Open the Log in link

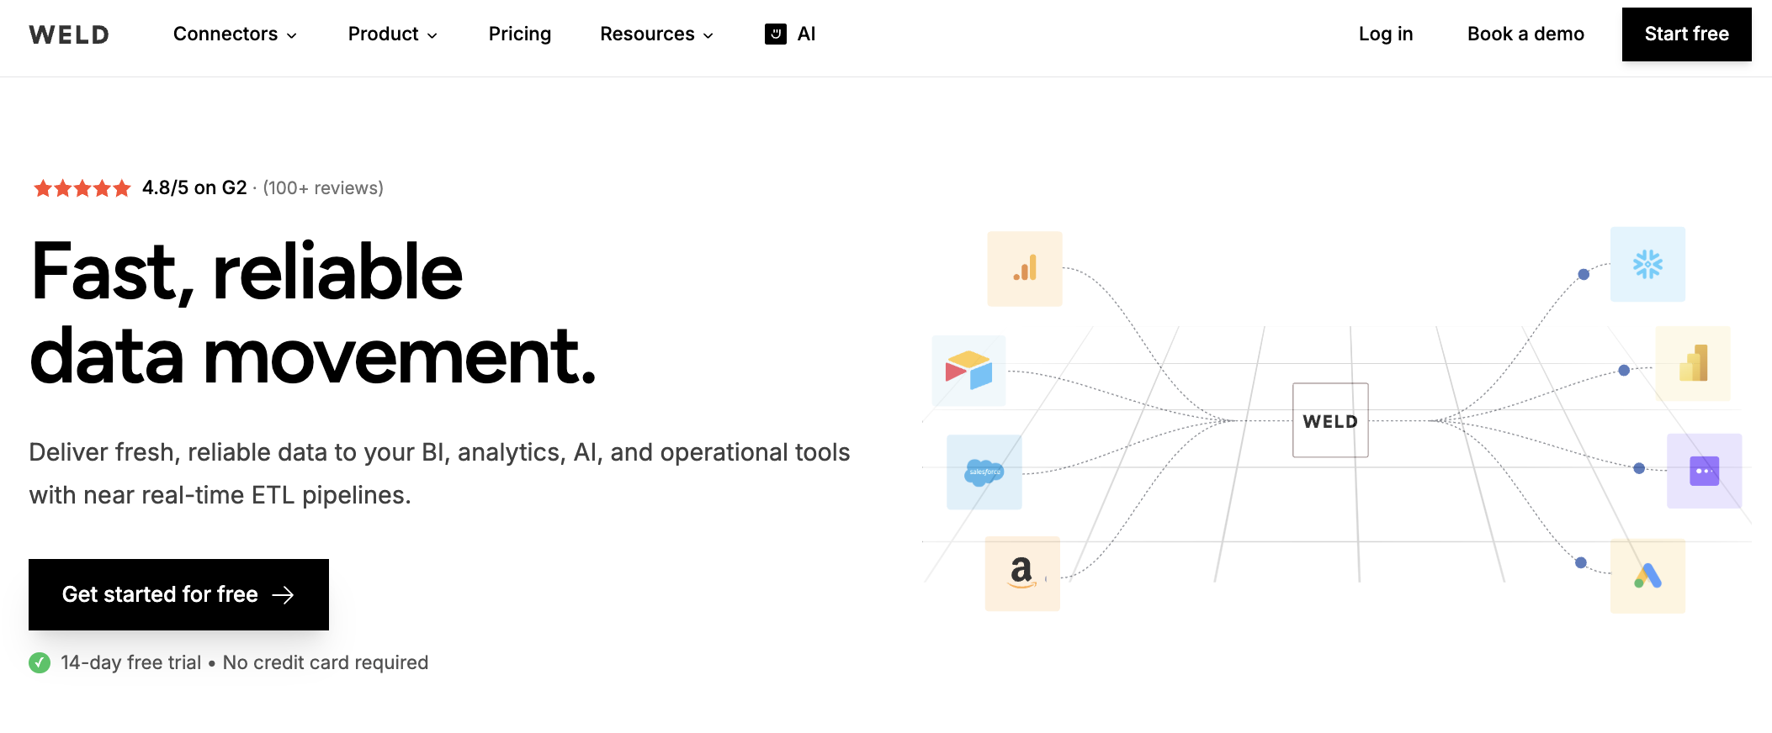[1385, 34]
